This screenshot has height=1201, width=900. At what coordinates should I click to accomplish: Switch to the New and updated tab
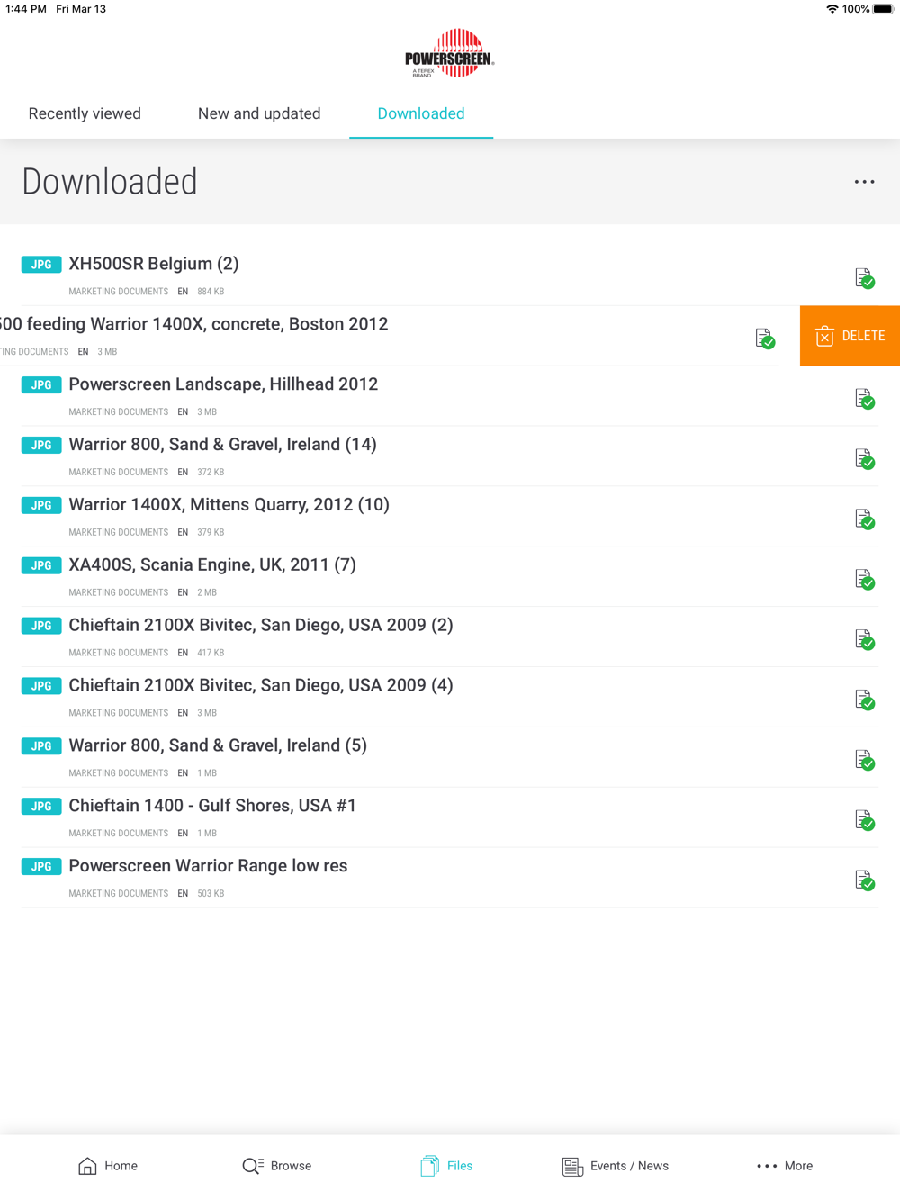pyautogui.click(x=259, y=113)
